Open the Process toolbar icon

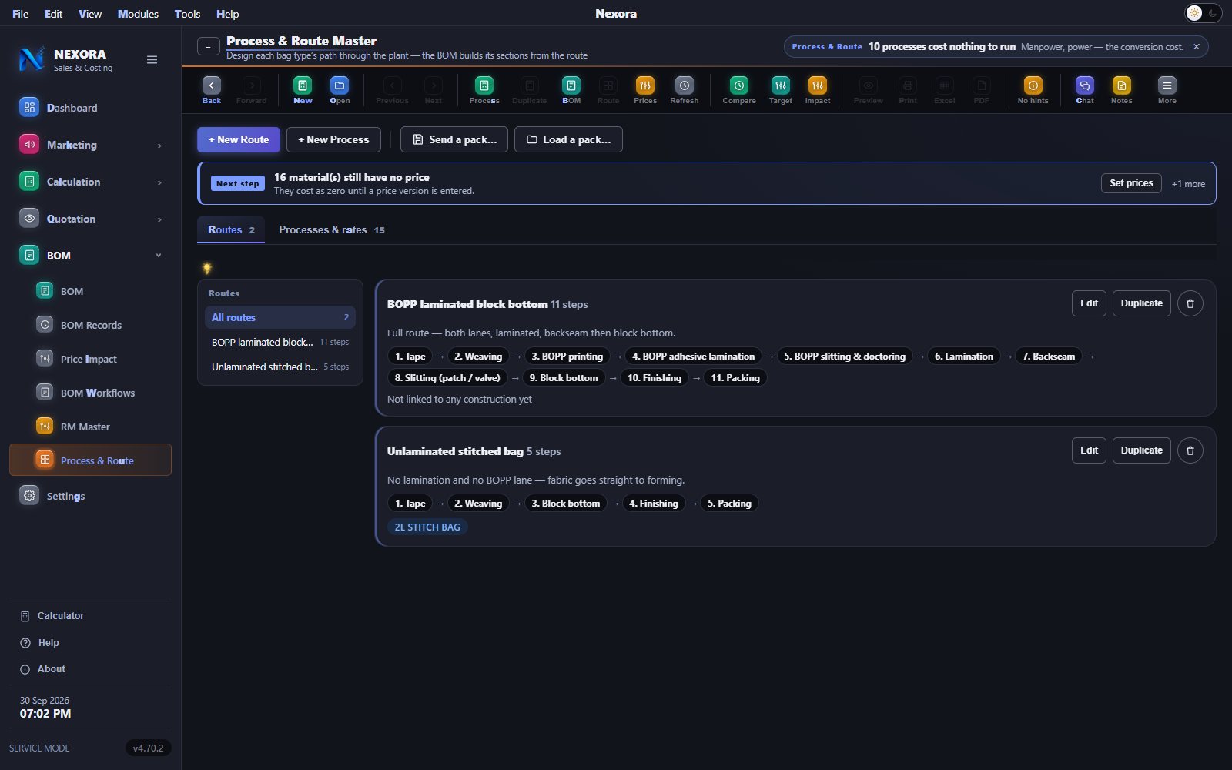pos(484,90)
